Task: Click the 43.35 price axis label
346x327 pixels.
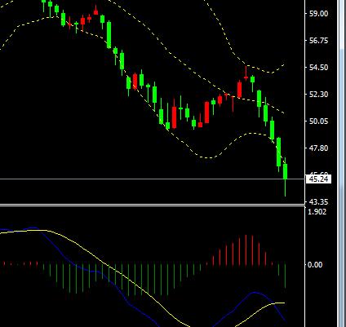Action: (318, 202)
